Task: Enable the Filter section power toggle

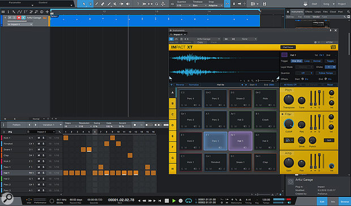Action: point(282,114)
